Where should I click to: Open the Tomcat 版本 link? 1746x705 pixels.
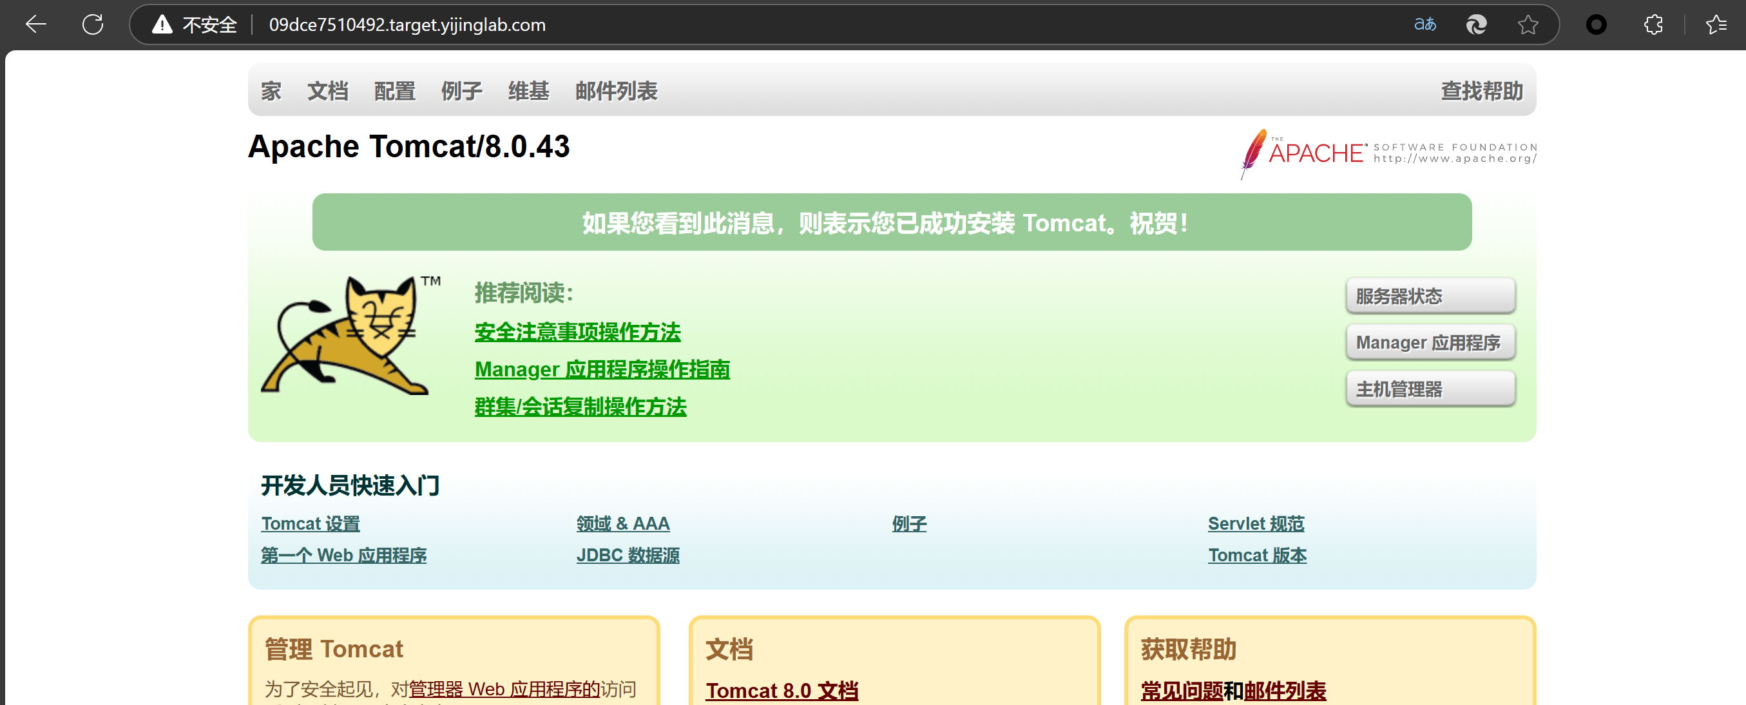(x=1257, y=555)
